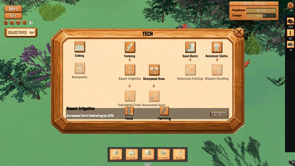This screenshot has height=166, width=295.
Task: Set game speed to triple fast forward
Action: [18, 23]
